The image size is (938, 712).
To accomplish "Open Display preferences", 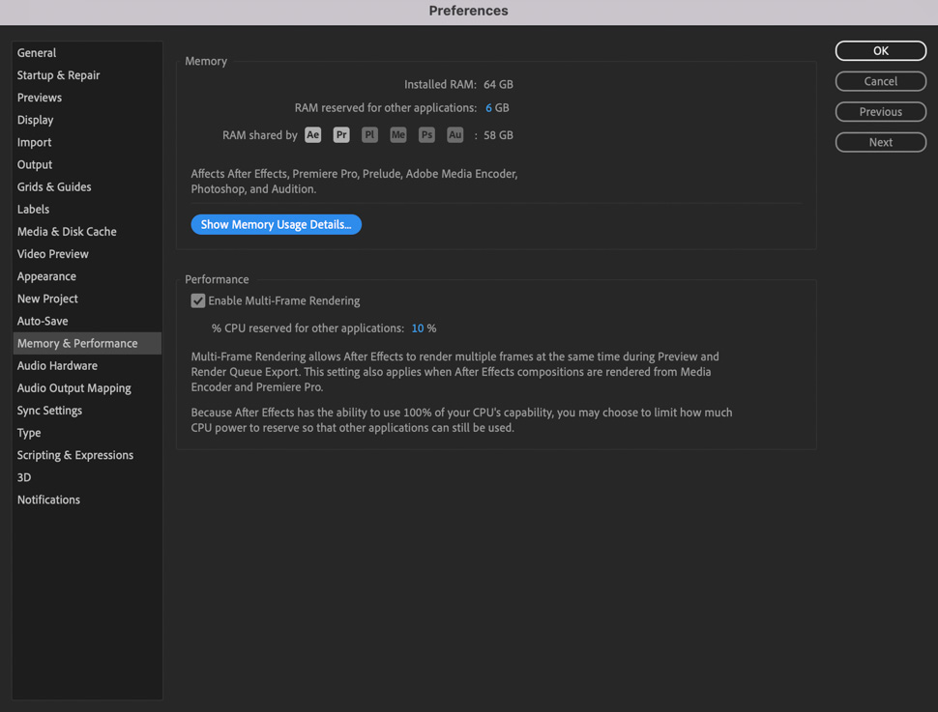I will (87, 120).
